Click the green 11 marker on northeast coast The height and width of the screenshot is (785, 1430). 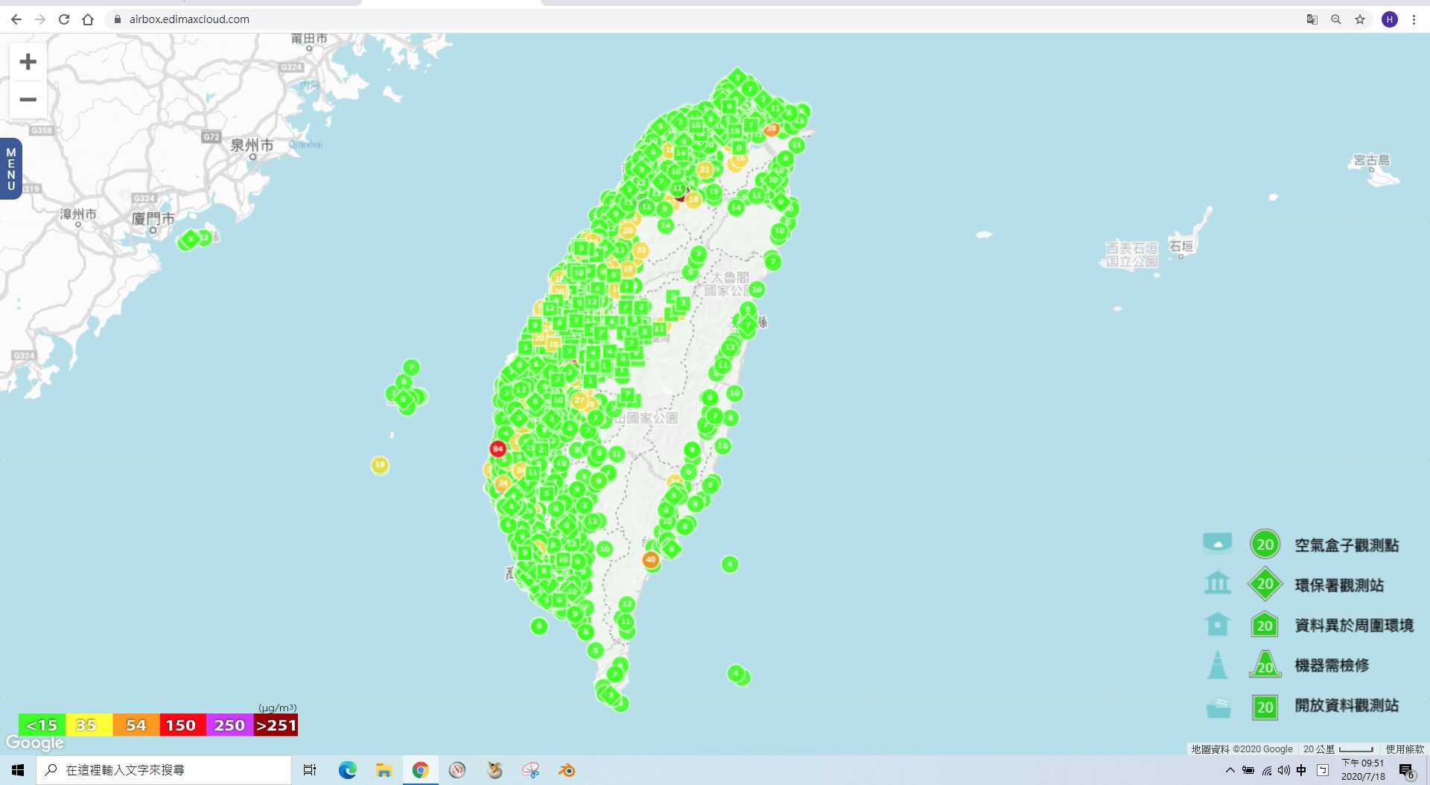(797, 144)
